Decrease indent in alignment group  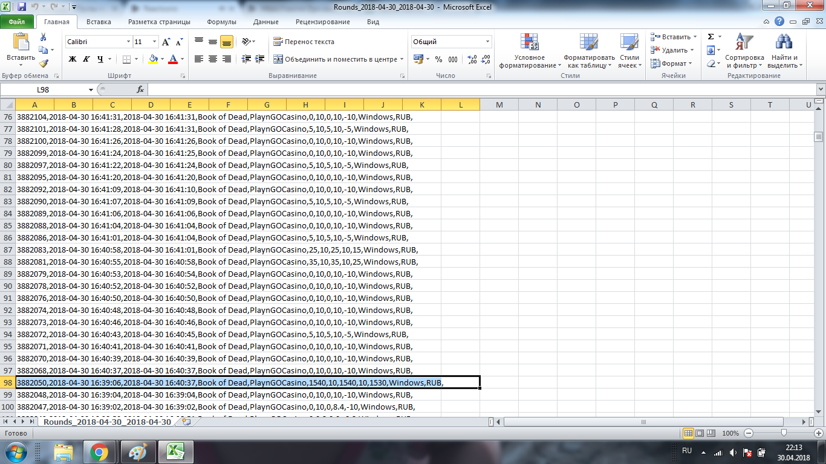point(246,59)
